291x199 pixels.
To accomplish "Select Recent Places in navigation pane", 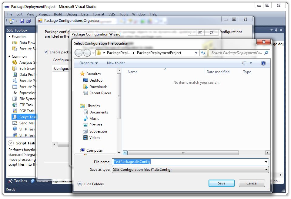I will tap(97, 93).
